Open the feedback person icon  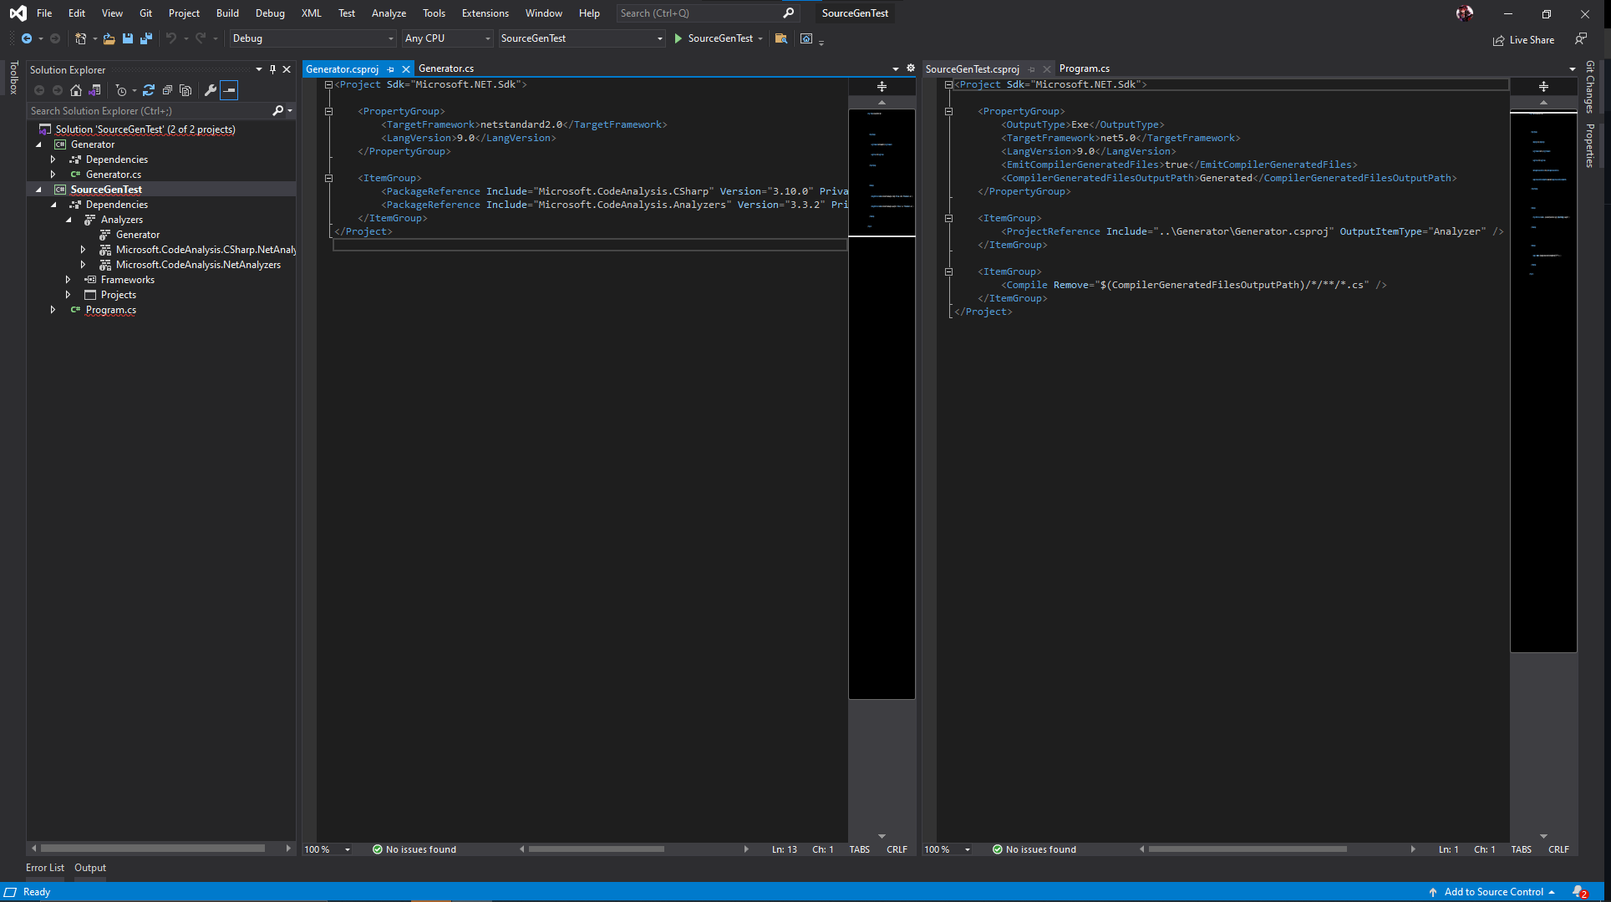coord(1581,38)
